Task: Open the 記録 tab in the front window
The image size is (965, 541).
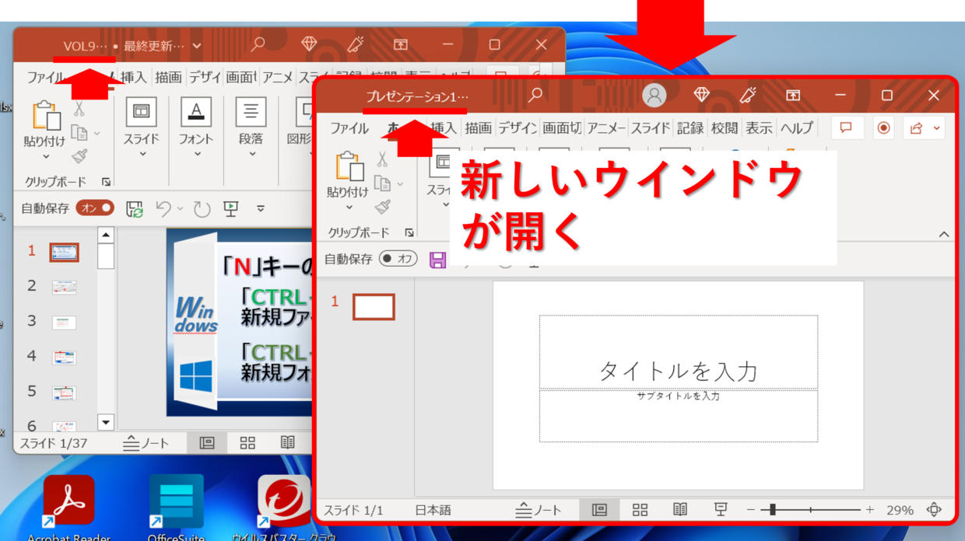Action: click(690, 128)
